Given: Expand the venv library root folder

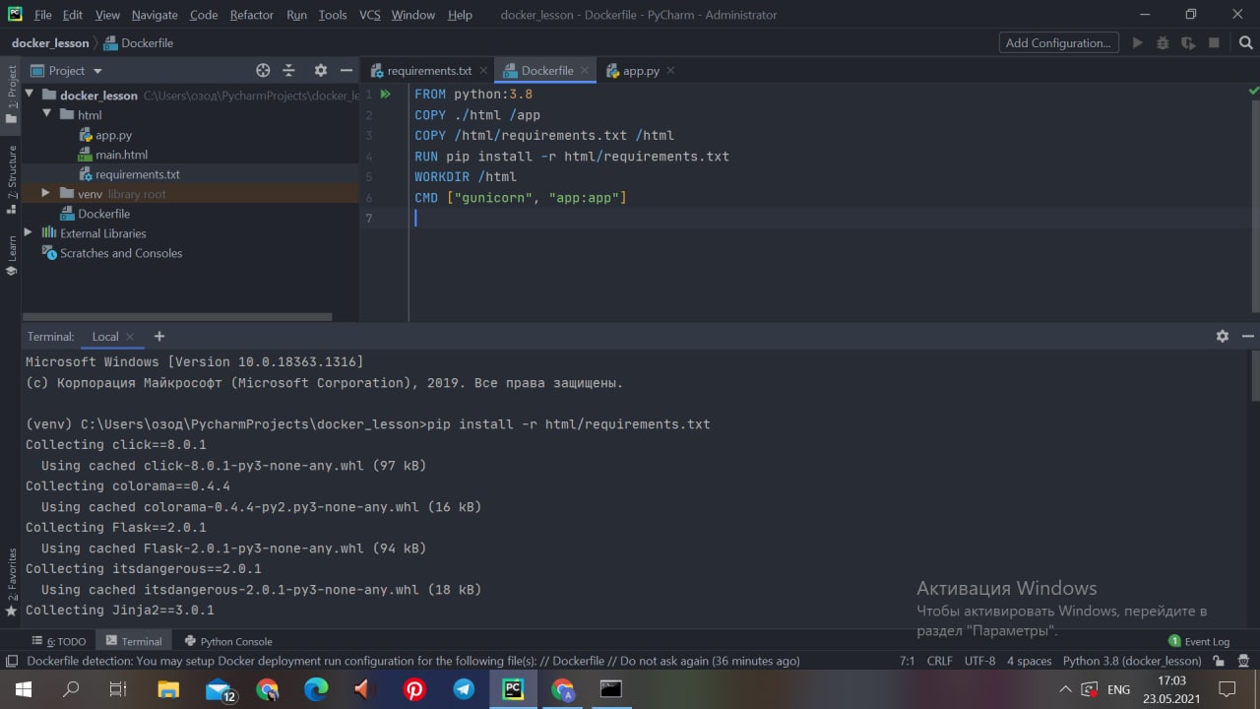Looking at the screenshot, I should click(46, 194).
